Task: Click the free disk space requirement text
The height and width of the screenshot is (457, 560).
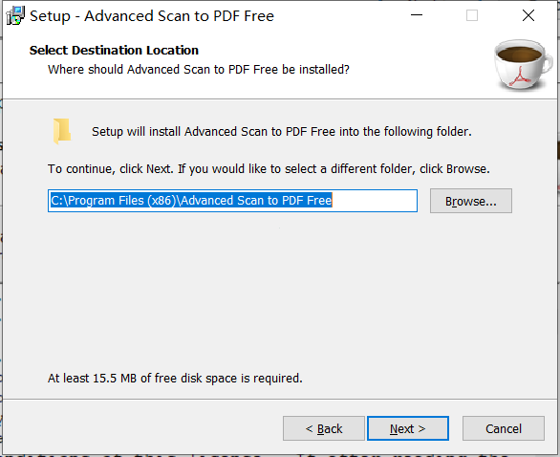Action: (175, 378)
